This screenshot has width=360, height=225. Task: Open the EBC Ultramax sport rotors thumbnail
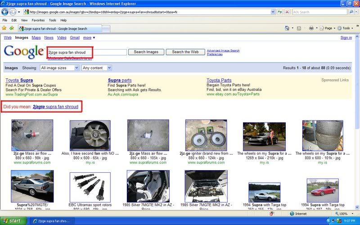pos(90,187)
